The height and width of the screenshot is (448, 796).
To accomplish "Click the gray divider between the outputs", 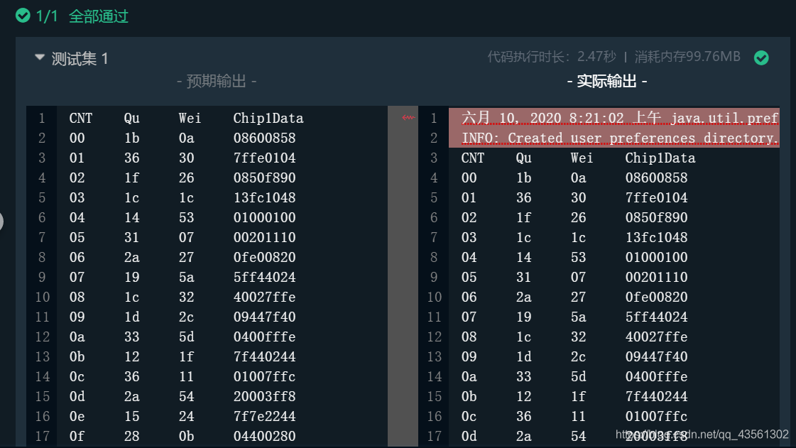I will point(403,276).
